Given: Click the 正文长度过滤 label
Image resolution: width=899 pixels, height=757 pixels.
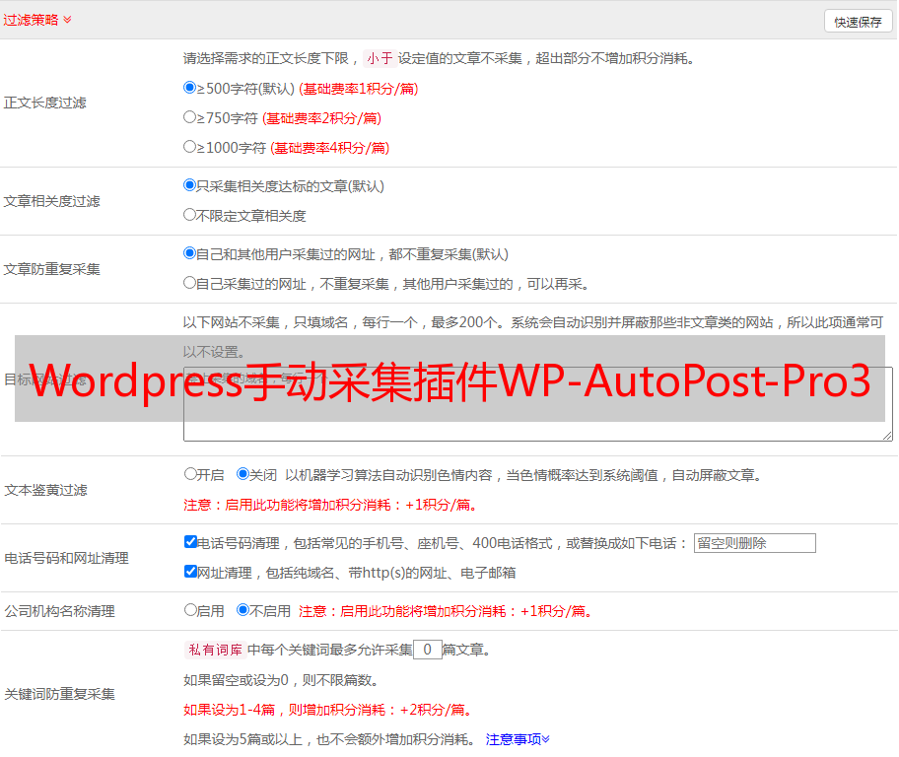Looking at the screenshot, I should click(44, 103).
